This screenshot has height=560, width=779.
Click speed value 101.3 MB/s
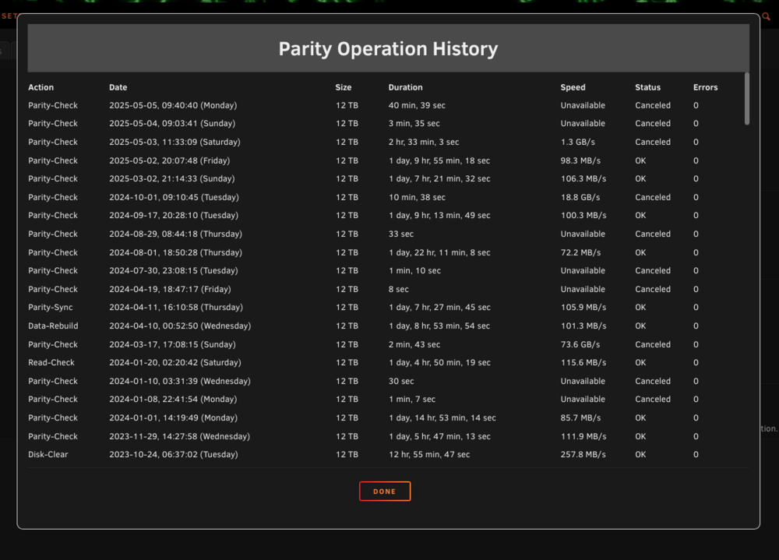(x=583, y=326)
